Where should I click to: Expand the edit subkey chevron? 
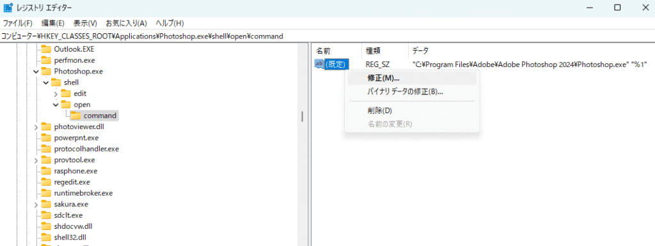pyautogui.click(x=56, y=94)
